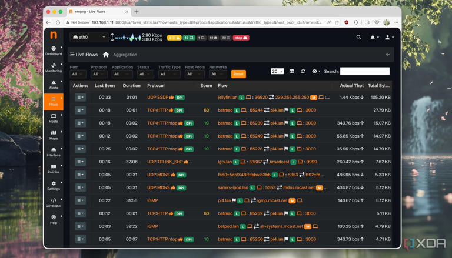452x258 pixels.
Task: Open the Host Pools filter dropdown
Action: pyautogui.click(x=195, y=74)
